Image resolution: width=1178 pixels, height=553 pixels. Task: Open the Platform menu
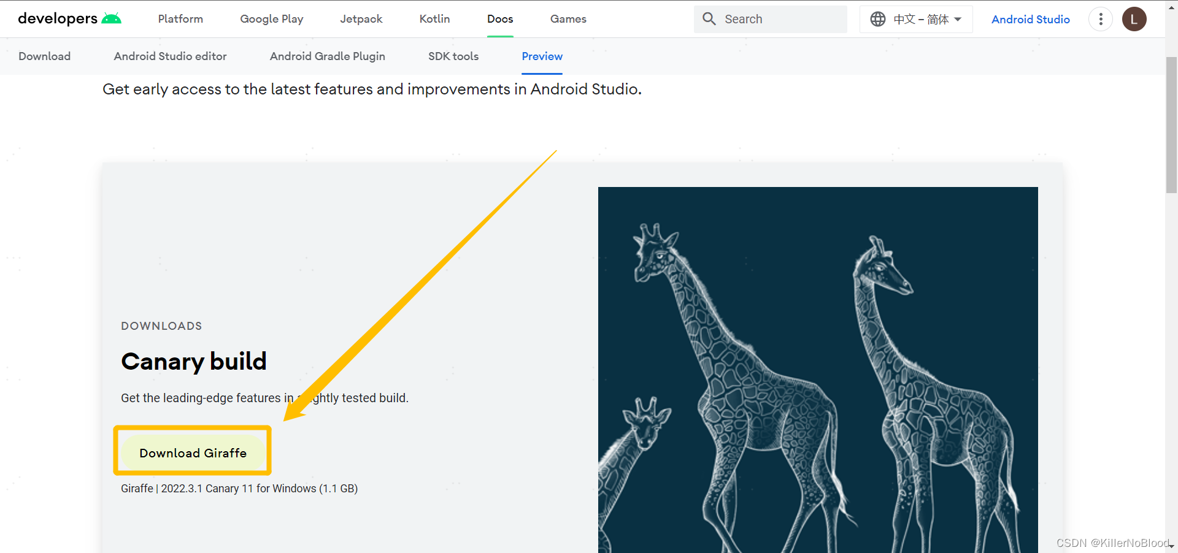click(x=180, y=19)
